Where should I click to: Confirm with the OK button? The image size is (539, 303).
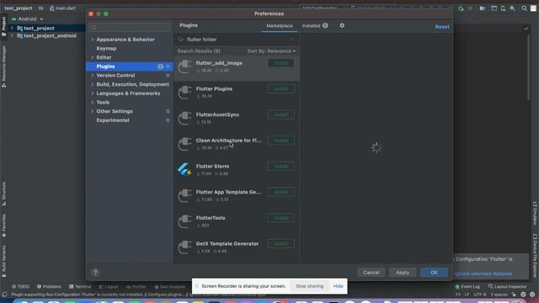[434, 273]
